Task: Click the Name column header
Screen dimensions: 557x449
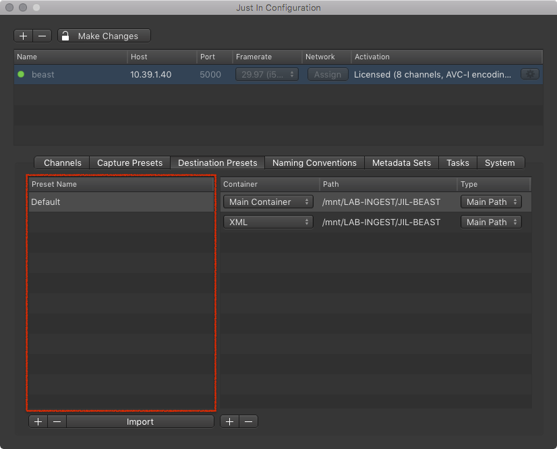Action: click(x=70, y=57)
